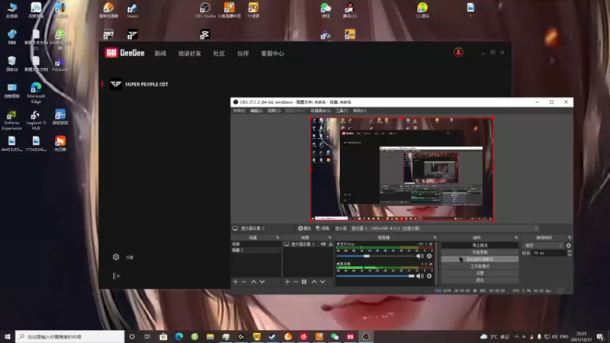
Task: Move source down with the arrow under 来源
Action: coord(323,281)
